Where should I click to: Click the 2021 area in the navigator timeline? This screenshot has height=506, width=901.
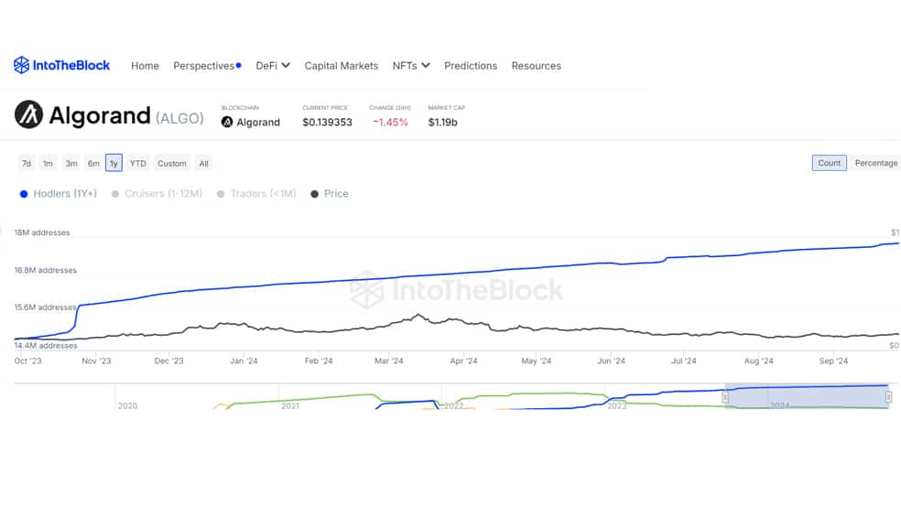(x=290, y=405)
